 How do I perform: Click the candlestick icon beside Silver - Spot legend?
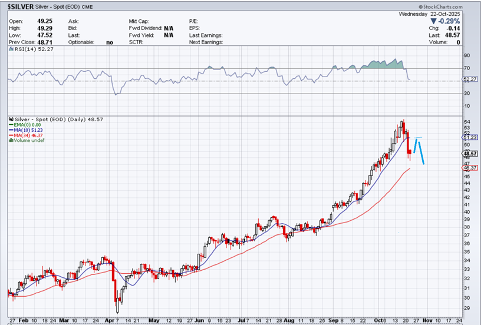click(x=9, y=119)
